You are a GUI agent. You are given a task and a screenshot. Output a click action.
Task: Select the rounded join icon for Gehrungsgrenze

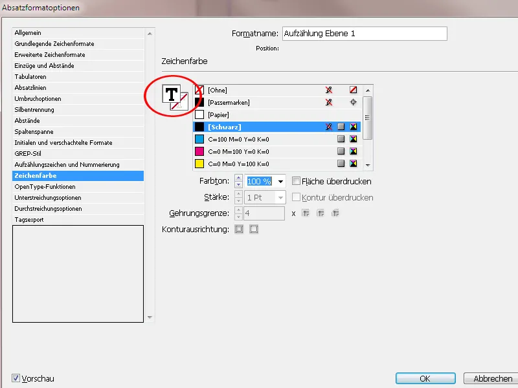pyautogui.click(x=320, y=213)
